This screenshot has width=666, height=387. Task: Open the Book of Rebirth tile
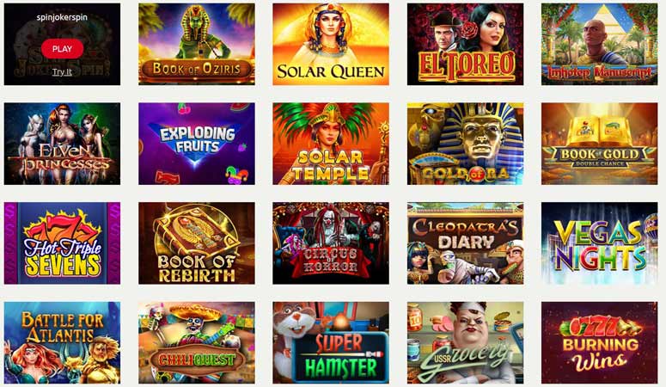tap(197, 243)
